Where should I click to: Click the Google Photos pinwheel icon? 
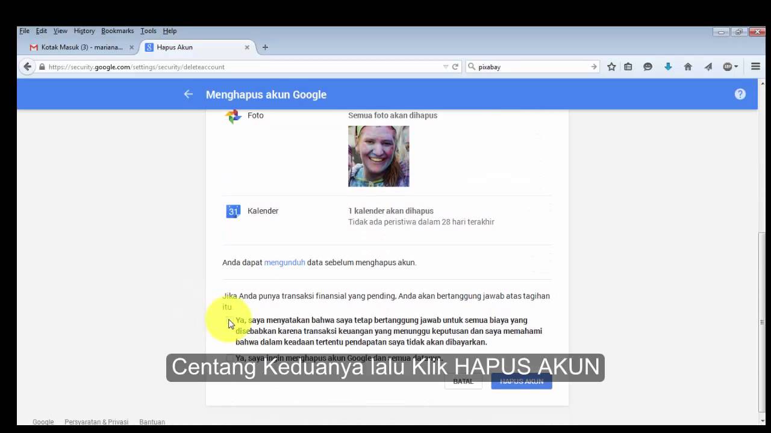(x=233, y=116)
